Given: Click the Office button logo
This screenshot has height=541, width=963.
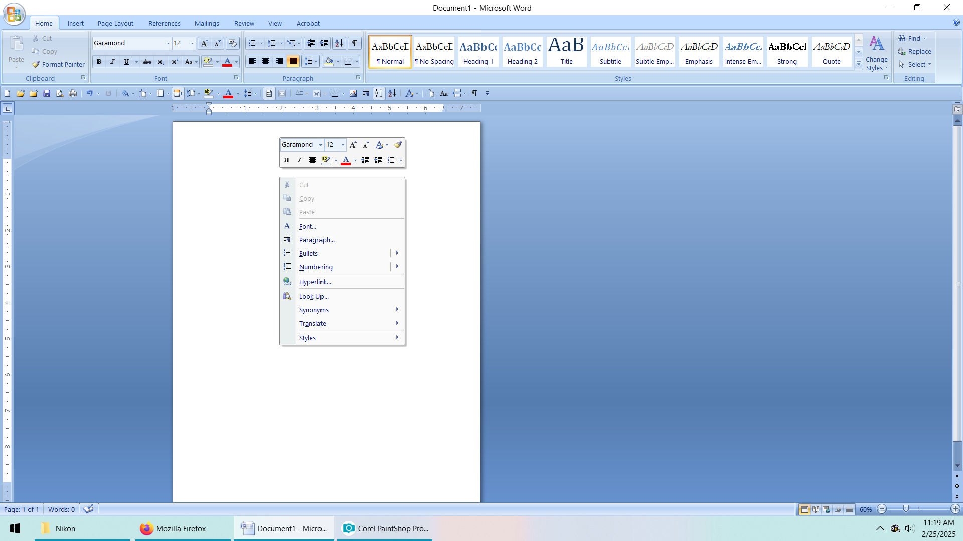Looking at the screenshot, I should [x=14, y=14].
